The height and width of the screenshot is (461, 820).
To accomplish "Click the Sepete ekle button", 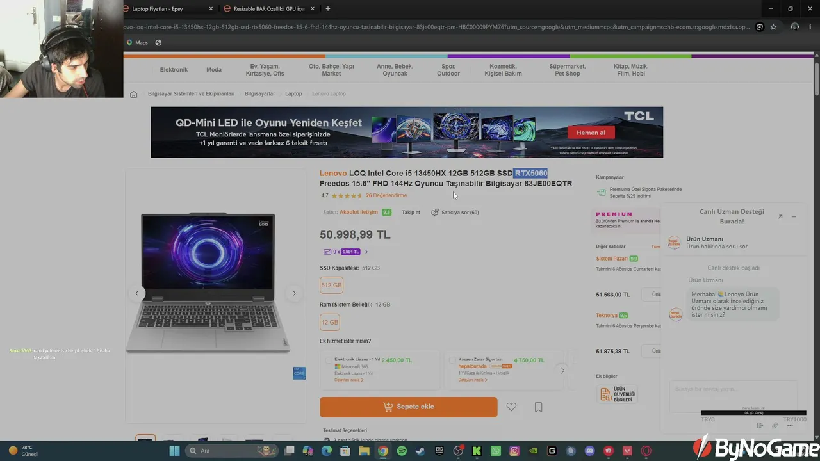I will pyautogui.click(x=409, y=407).
